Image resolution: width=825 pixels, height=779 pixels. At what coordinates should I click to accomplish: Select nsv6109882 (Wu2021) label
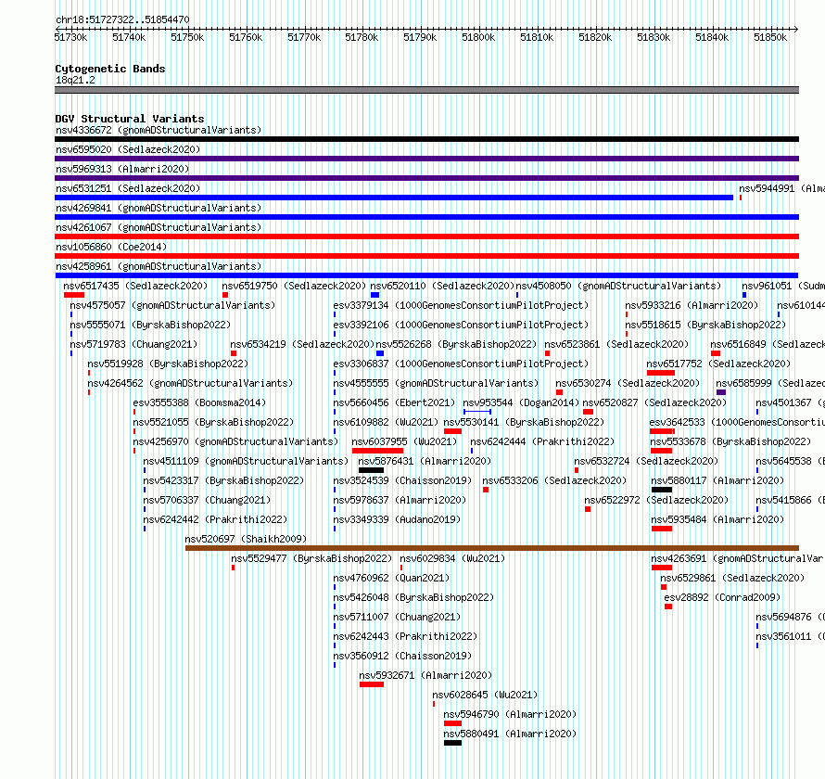(x=386, y=422)
